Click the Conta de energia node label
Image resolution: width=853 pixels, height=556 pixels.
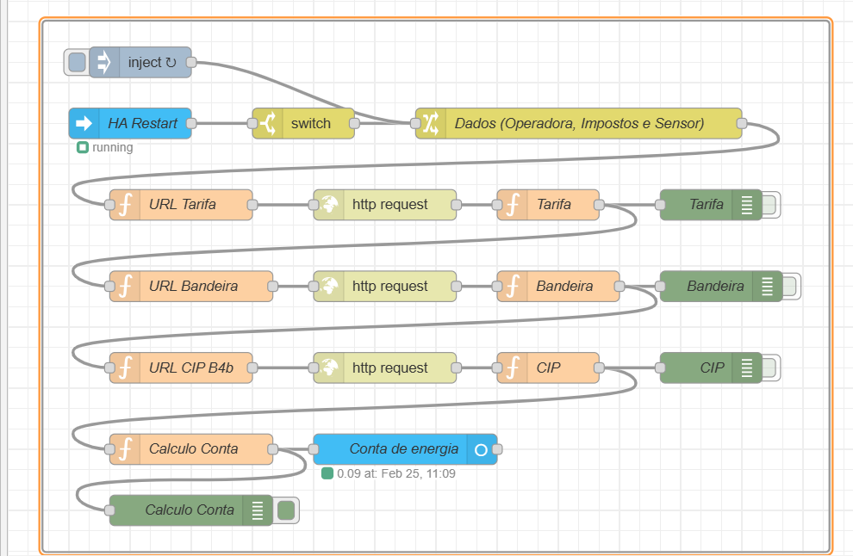403,448
